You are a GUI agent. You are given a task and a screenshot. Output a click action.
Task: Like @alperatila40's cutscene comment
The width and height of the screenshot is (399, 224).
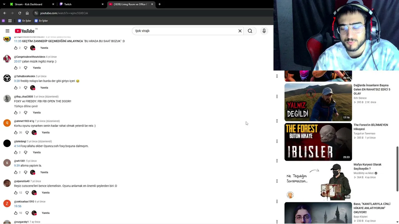(16, 193)
